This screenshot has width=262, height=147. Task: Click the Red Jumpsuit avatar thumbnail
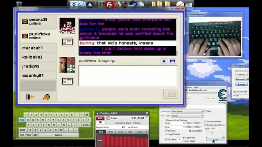(x=67, y=26)
